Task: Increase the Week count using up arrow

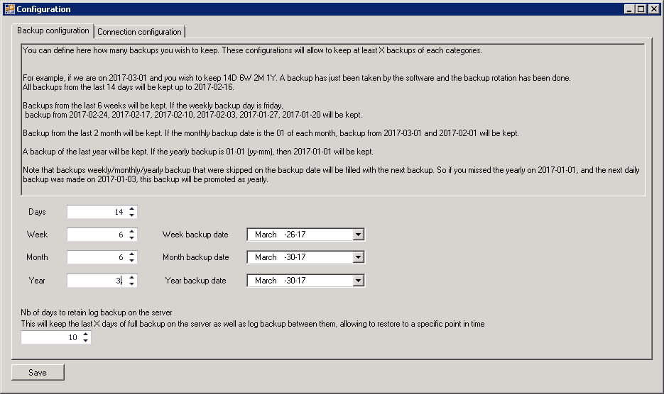Action: click(131, 232)
